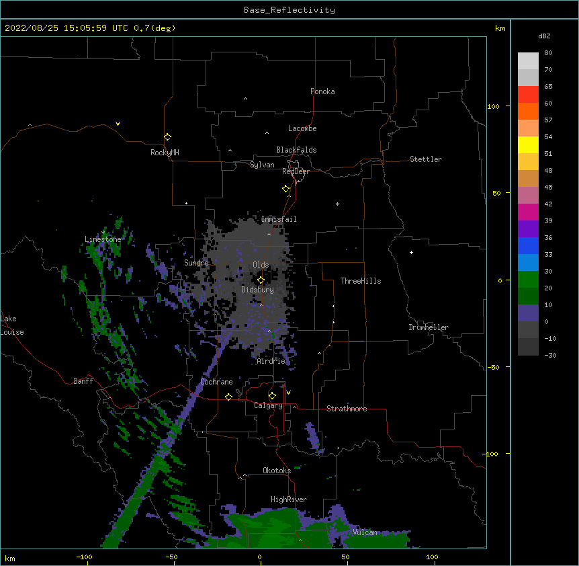Click the Banff label
Image resolution: width=579 pixels, height=566 pixels.
pyautogui.click(x=83, y=381)
